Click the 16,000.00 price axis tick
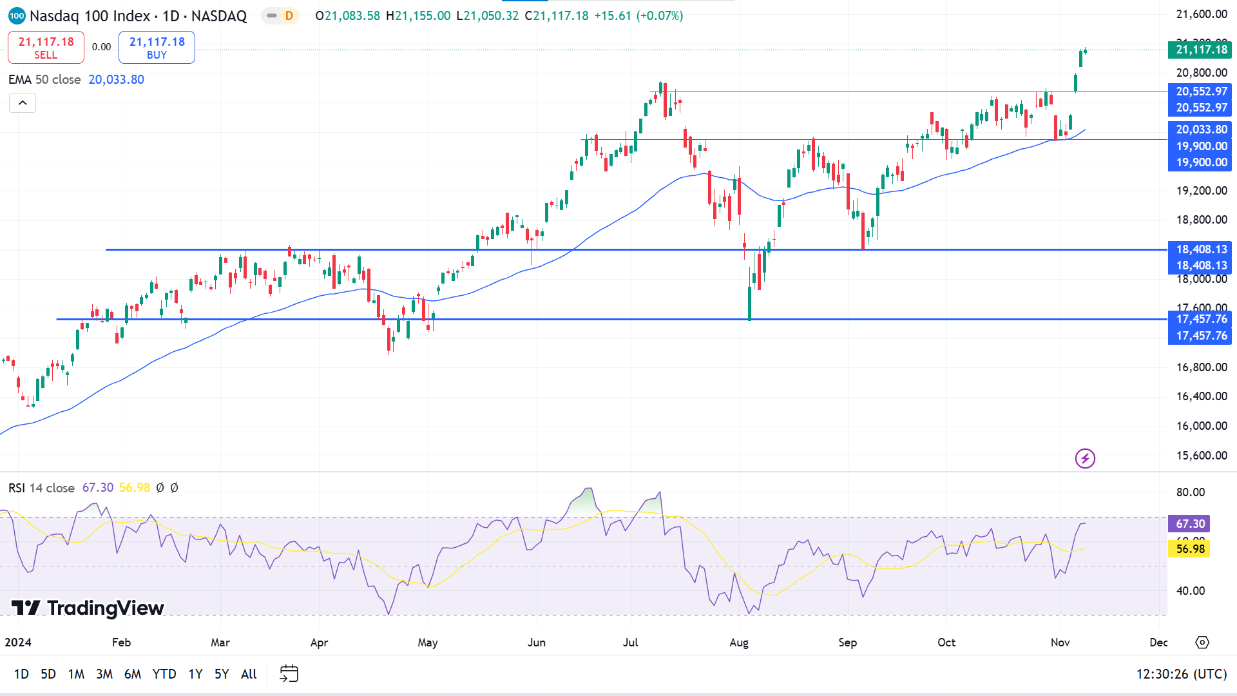The image size is (1237, 696). 1202,425
